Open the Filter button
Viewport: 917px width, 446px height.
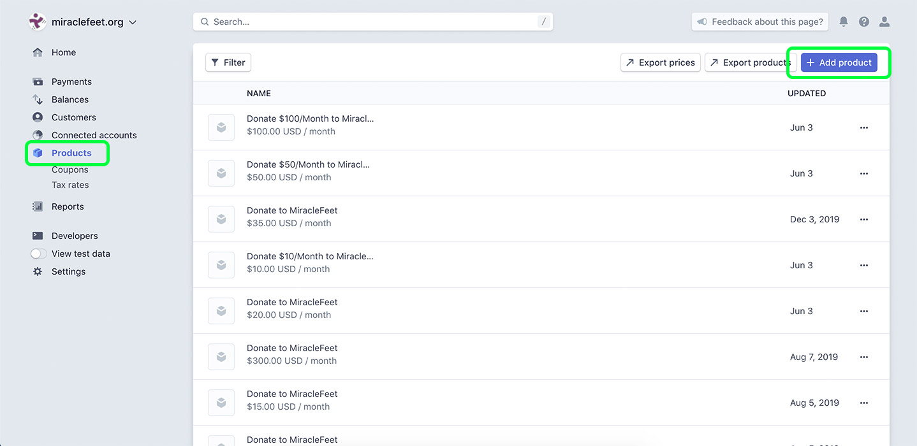[228, 62]
